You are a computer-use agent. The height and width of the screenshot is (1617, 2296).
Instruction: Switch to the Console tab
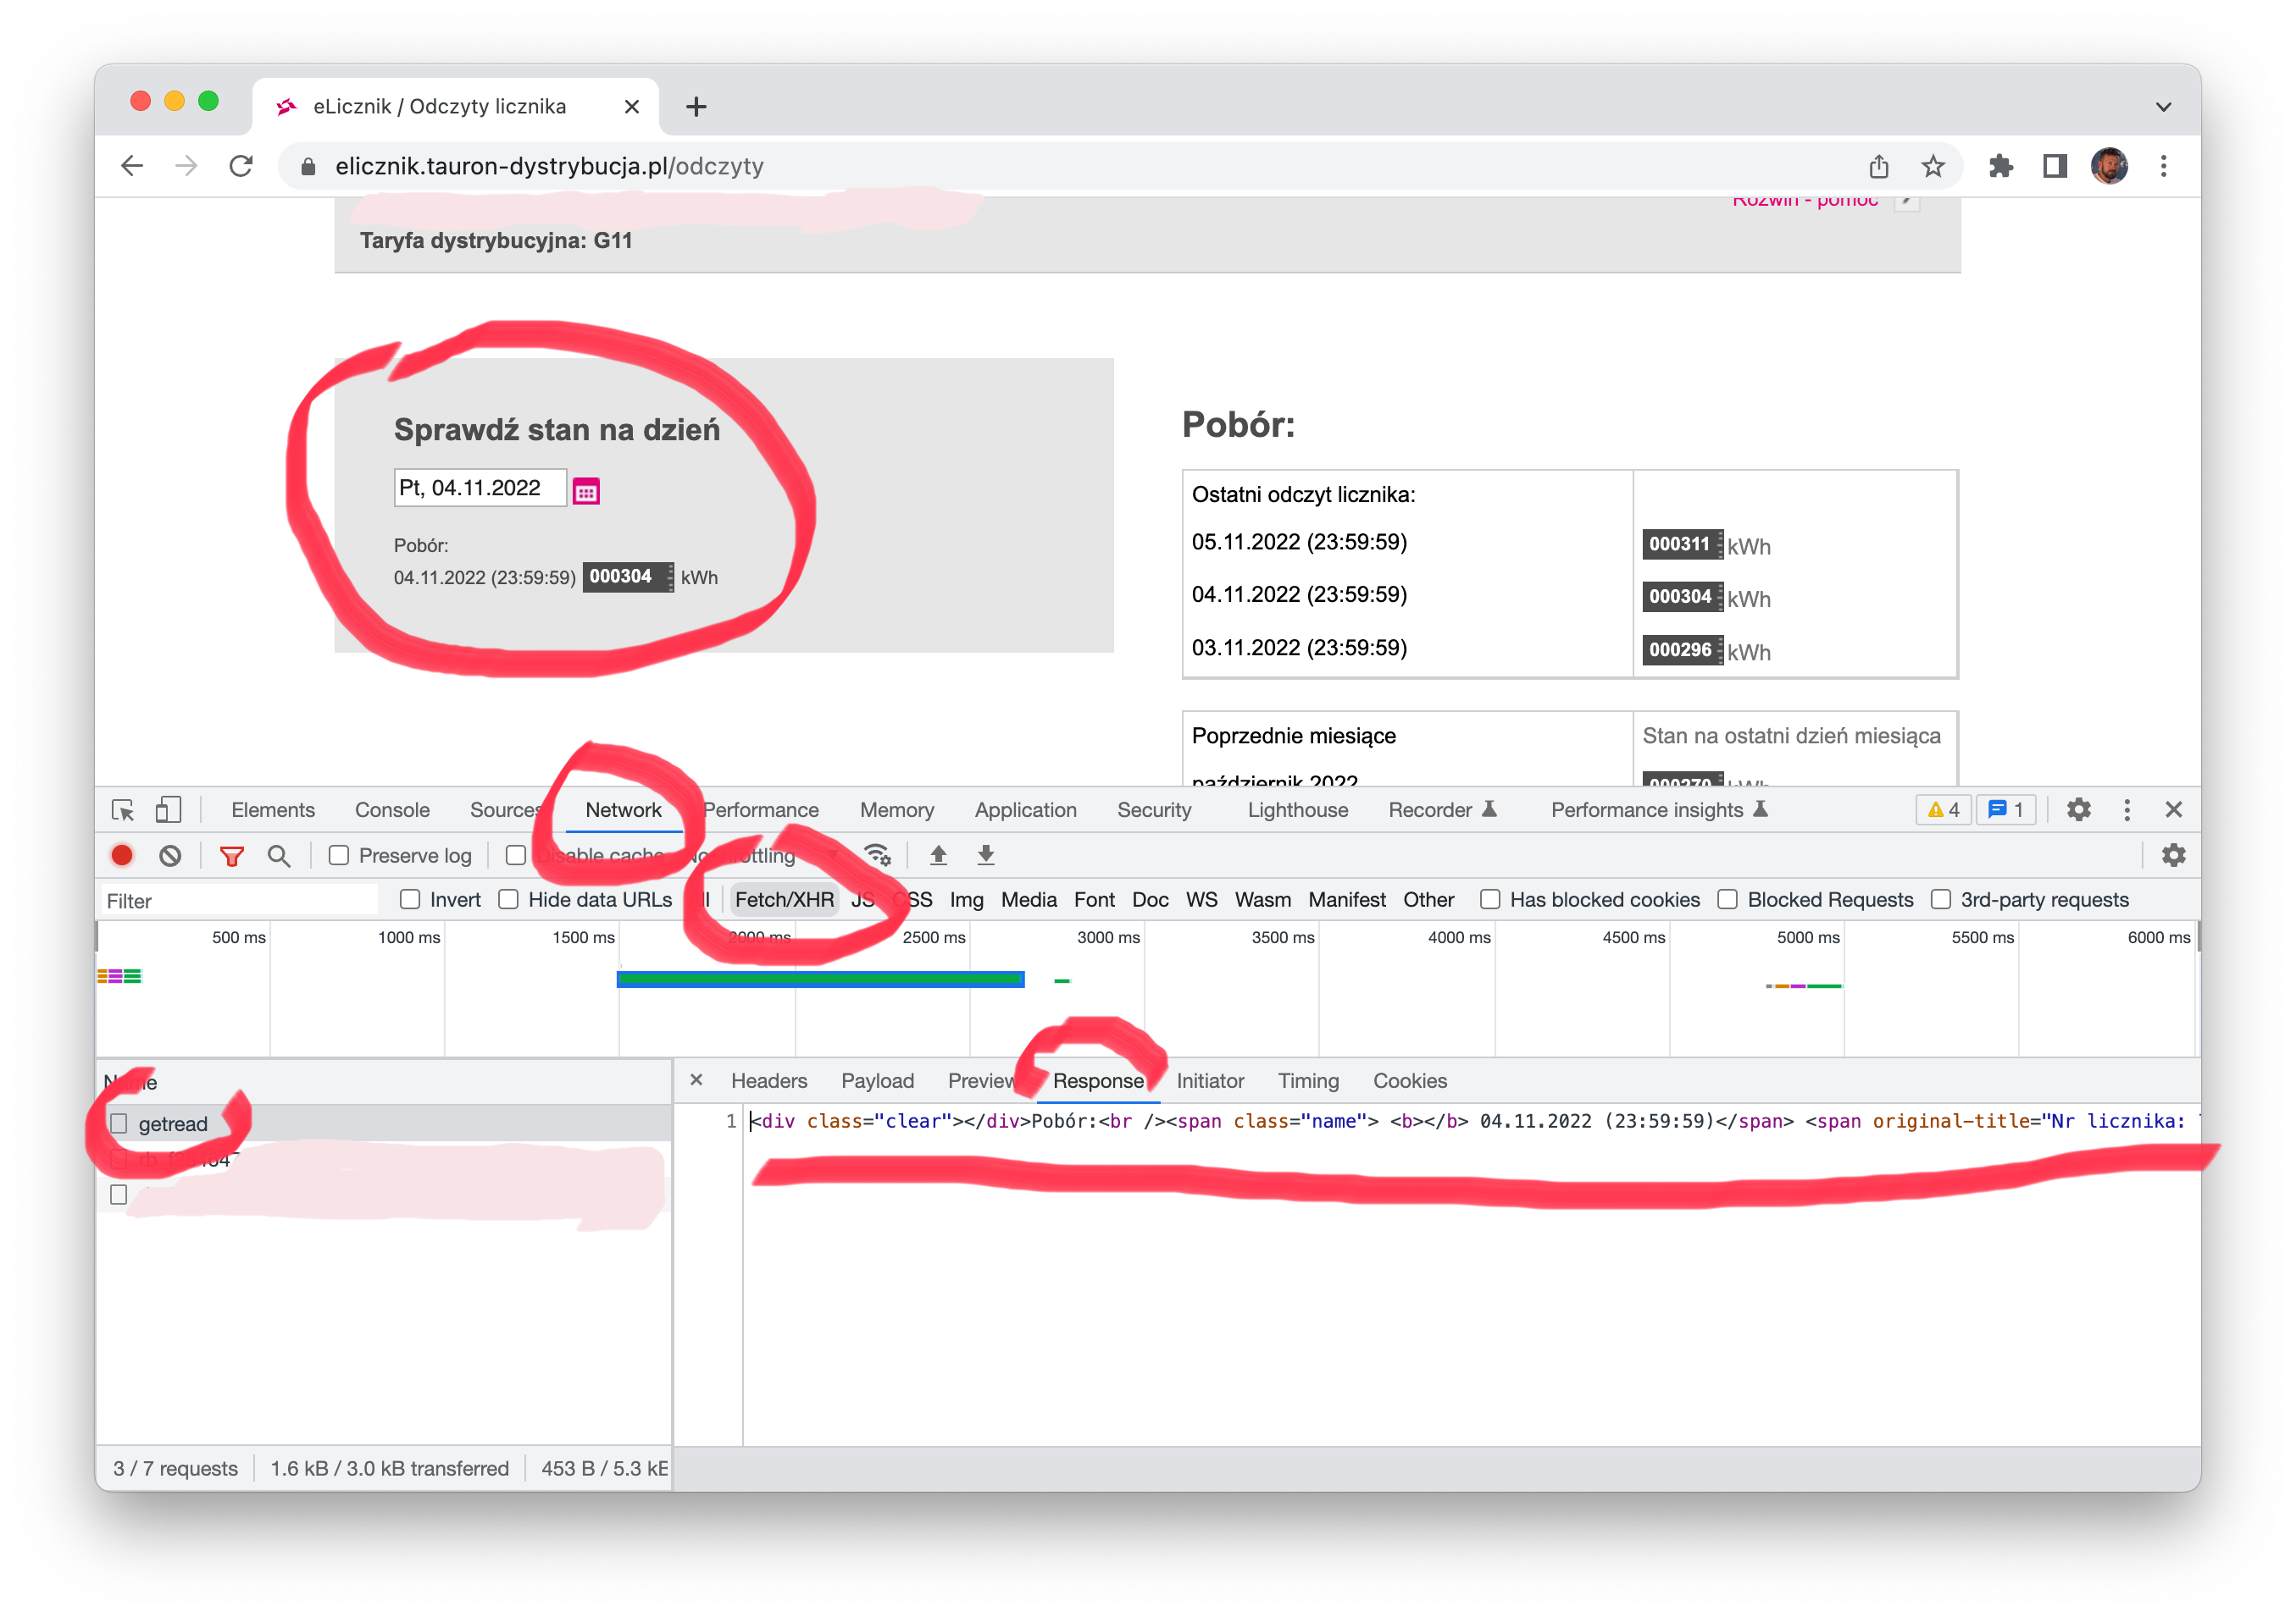tap(392, 809)
